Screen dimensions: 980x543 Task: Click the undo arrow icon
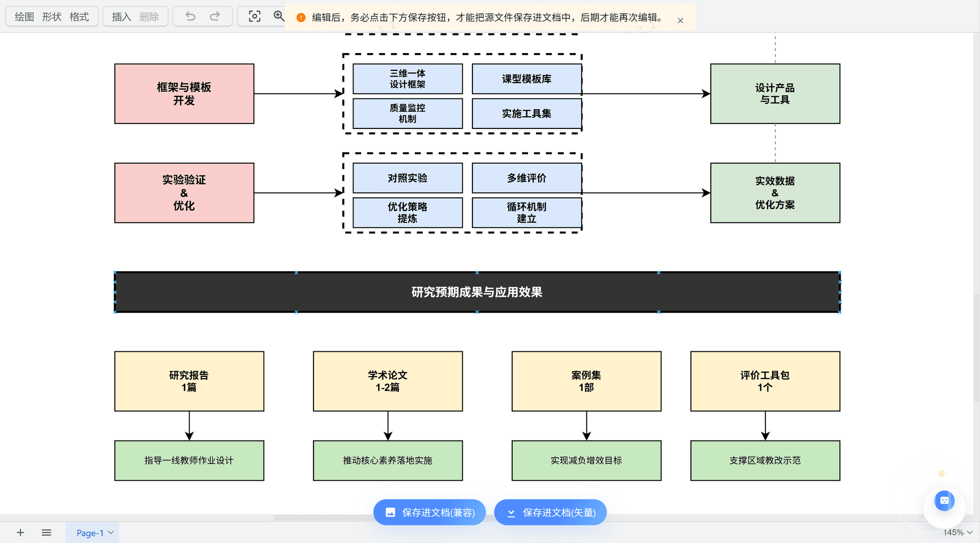190,16
